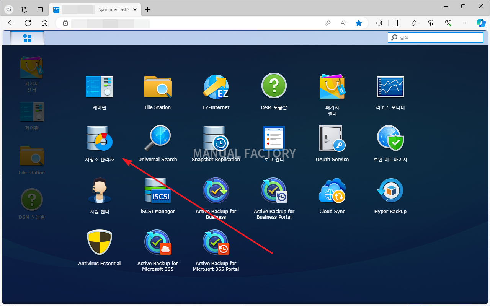Open Snapshot Replication
The width and height of the screenshot is (490, 306).
tap(216, 138)
